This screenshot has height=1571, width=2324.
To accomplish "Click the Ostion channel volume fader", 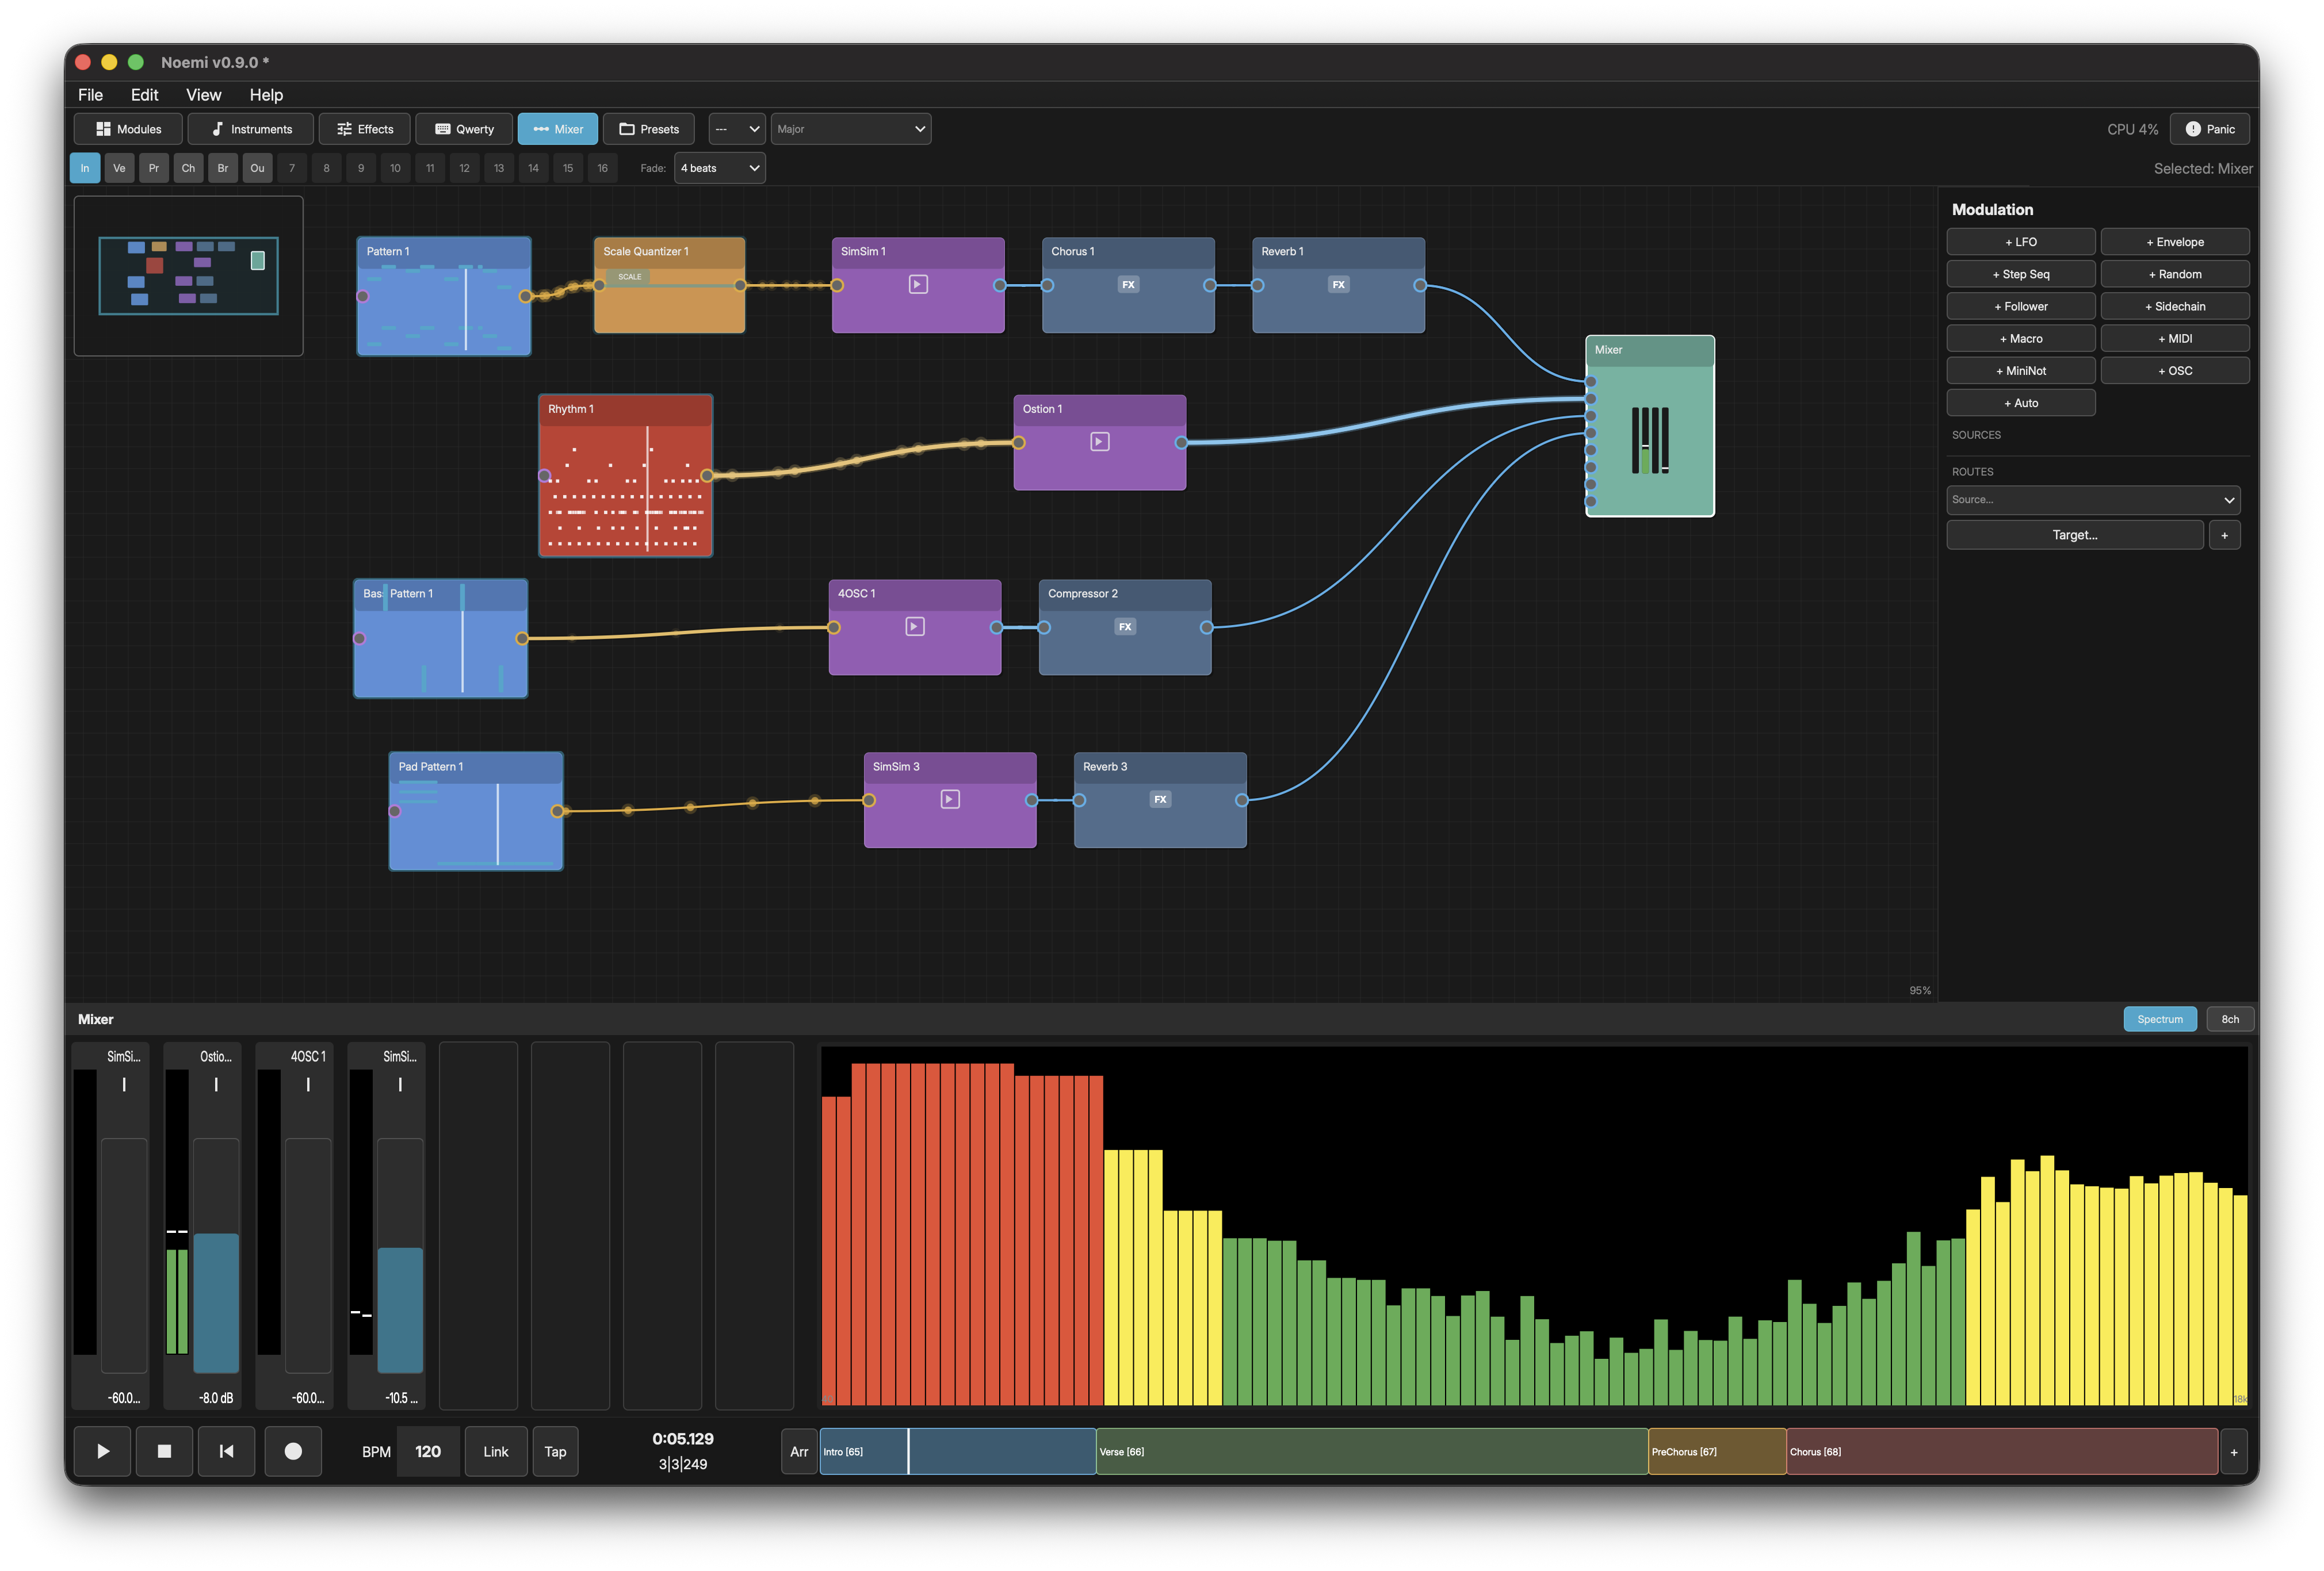I will tap(216, 1299).
